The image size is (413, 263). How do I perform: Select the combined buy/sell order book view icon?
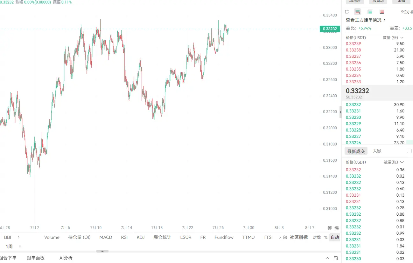click(358, 12)
